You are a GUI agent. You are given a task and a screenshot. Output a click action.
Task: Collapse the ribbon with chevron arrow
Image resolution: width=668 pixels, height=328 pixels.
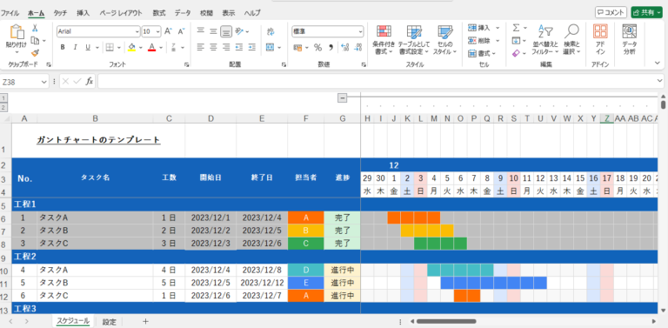tap(658, 63)
